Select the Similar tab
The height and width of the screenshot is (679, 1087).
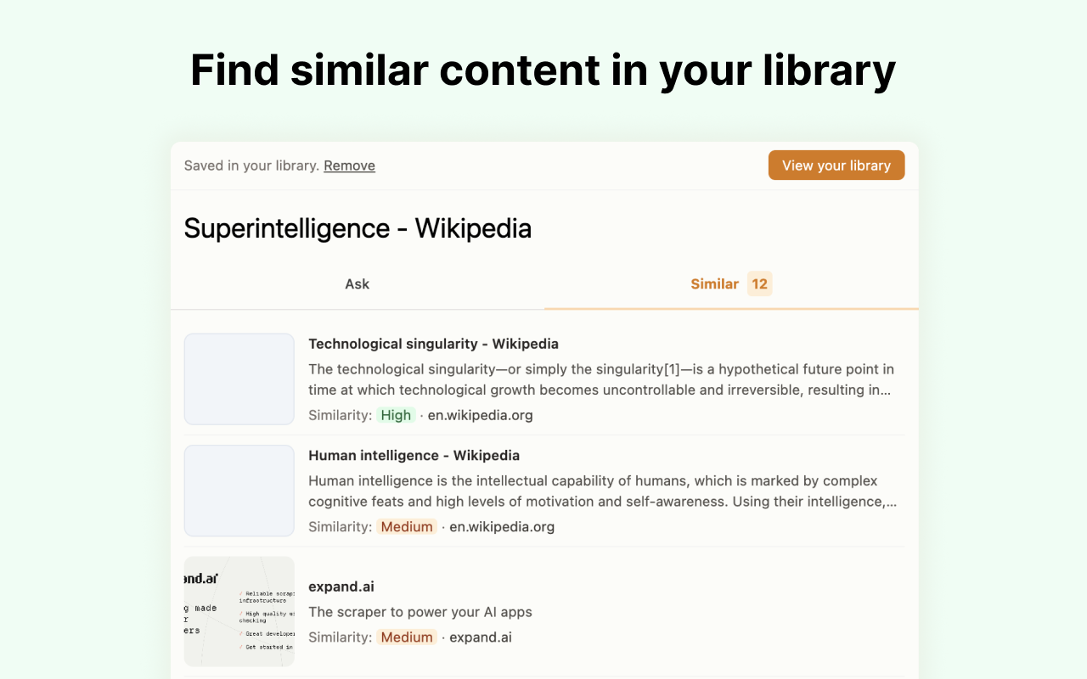click(x=731, y=284)
